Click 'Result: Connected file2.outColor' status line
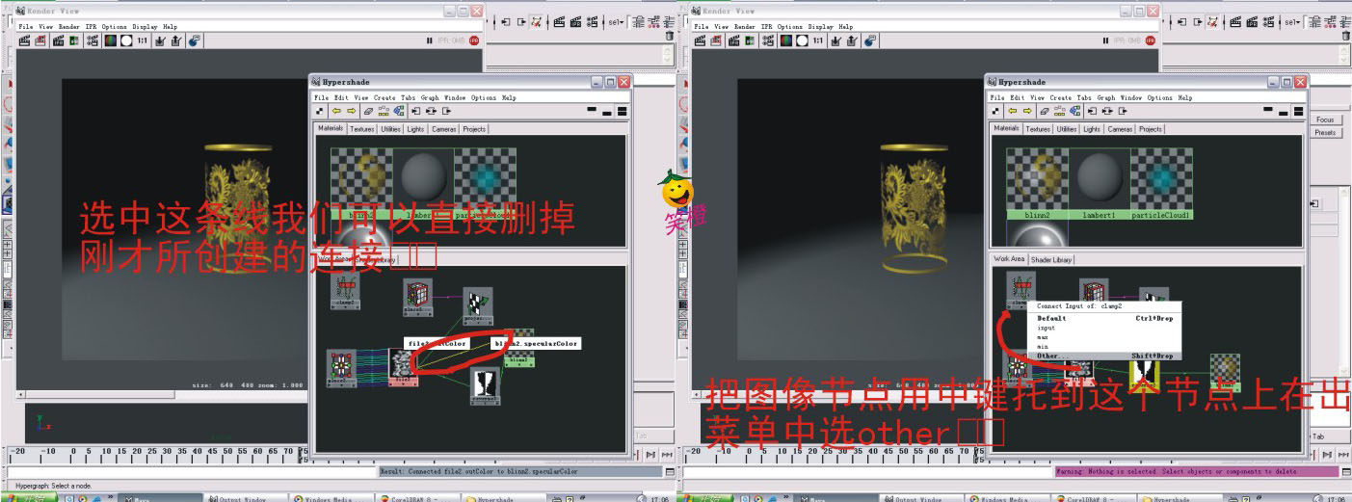The image size is (1352, 502). click(x=521, y=471)
